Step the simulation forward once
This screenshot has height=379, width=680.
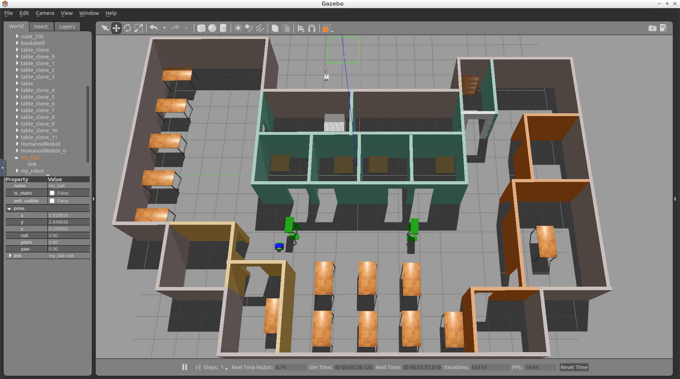(x=198, y=367)
